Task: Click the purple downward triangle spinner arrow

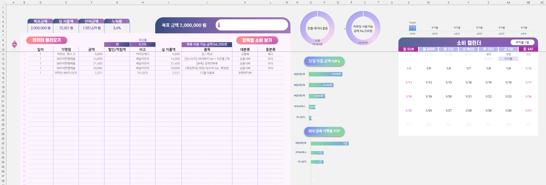Action: [14, 47]
